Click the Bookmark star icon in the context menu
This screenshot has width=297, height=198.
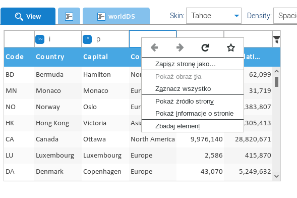coord(231,47)
